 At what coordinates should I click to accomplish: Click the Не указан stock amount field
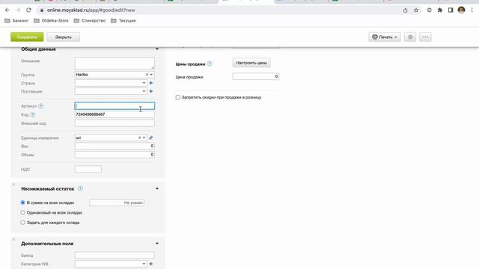(117, 202)
